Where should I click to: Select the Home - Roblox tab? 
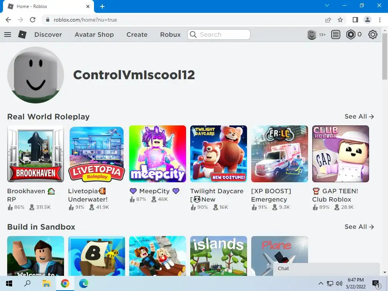48,6
